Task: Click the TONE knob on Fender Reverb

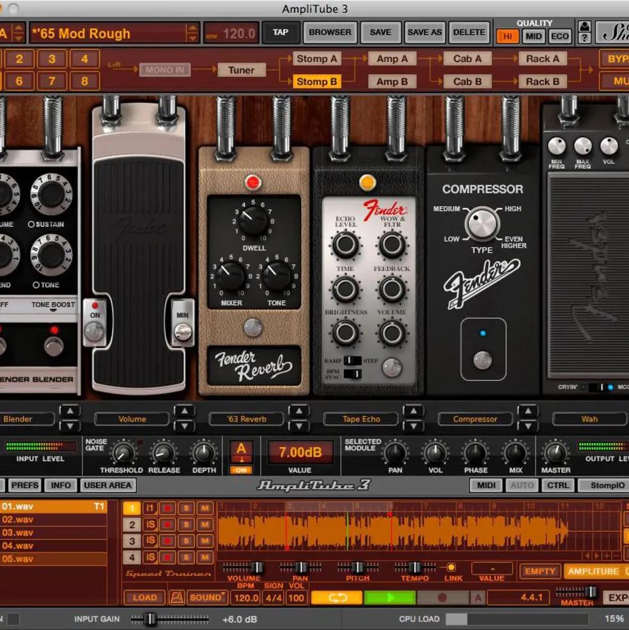Action: point(276,276)
